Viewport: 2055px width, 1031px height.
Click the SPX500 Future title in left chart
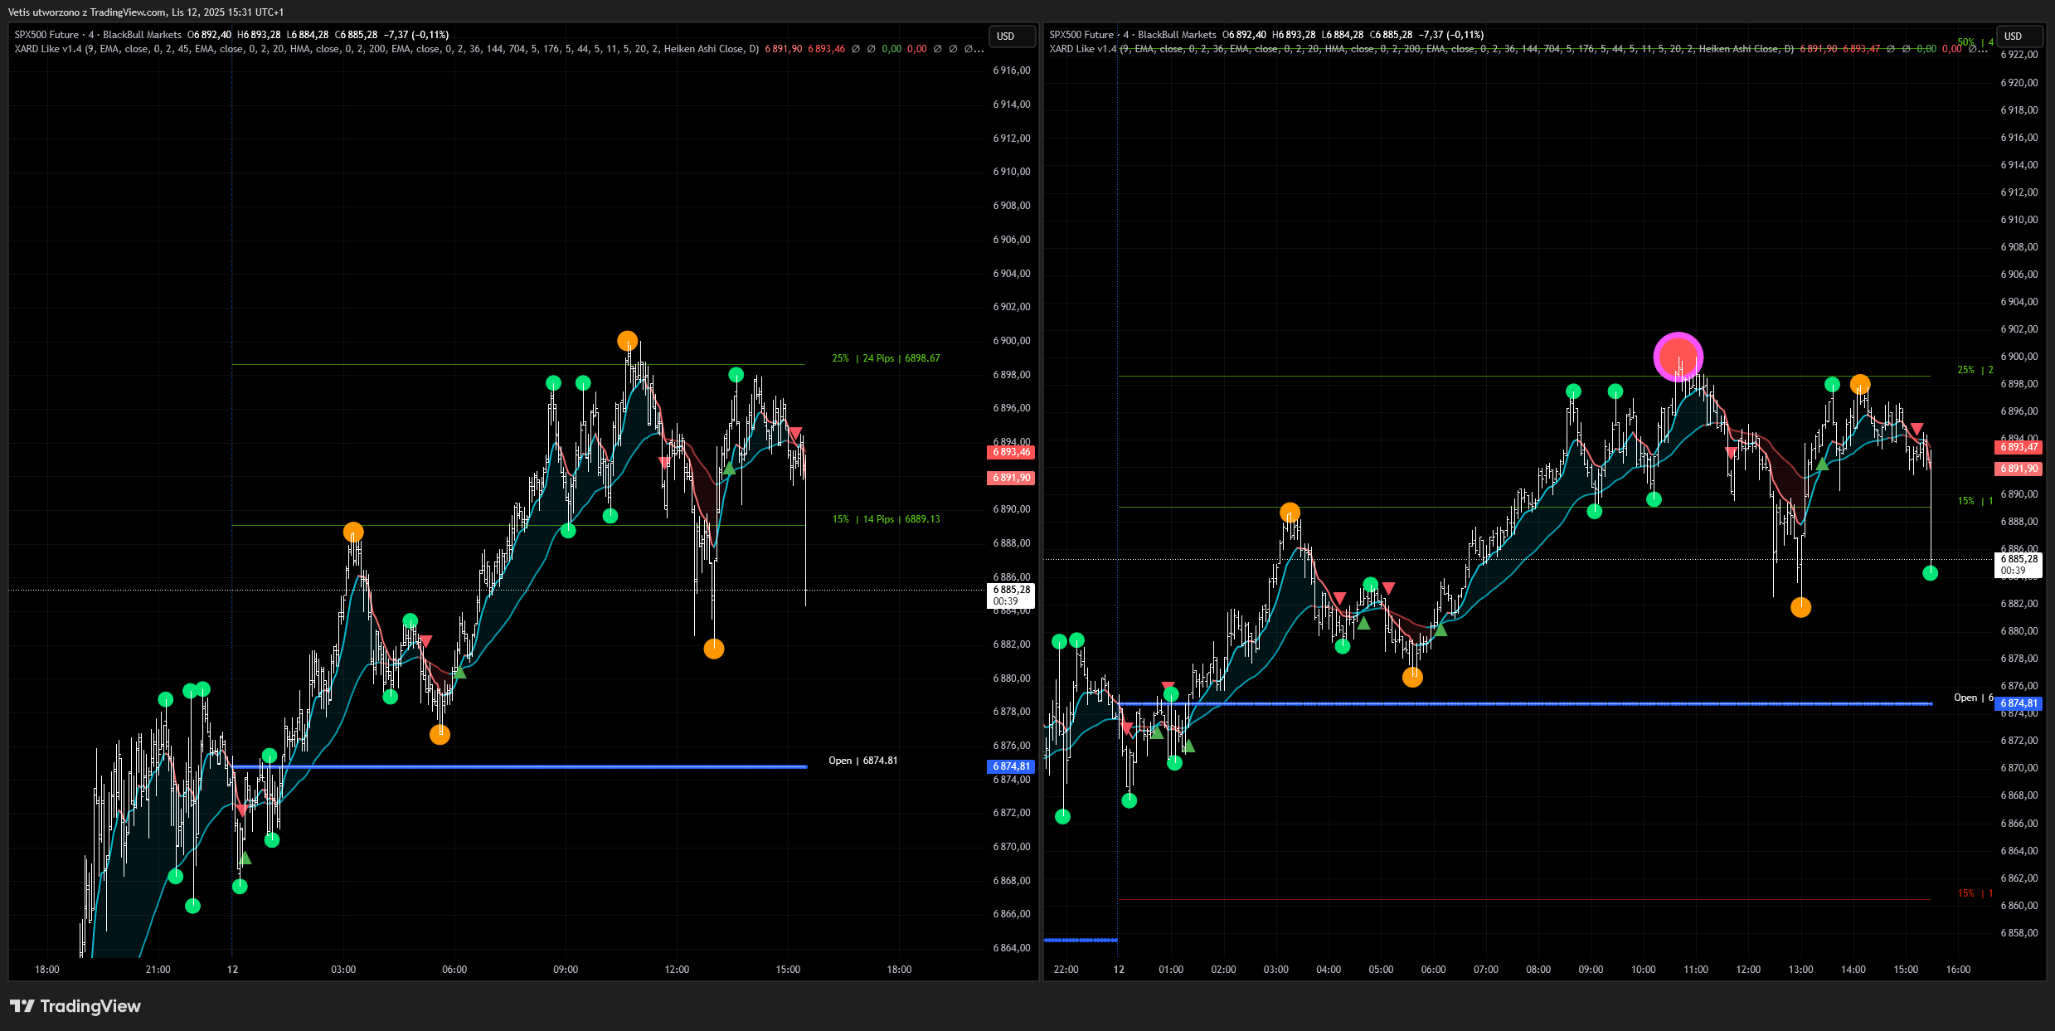[46, 35]
